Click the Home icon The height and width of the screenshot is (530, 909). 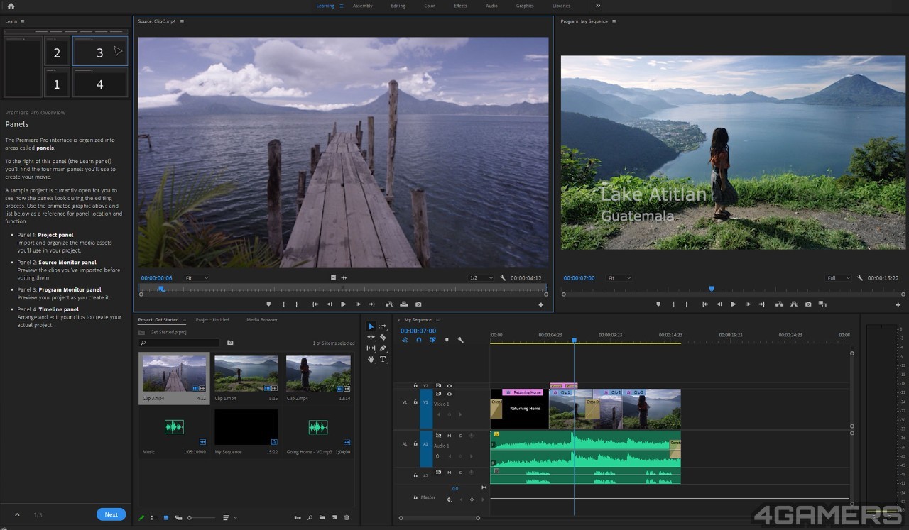11,6
